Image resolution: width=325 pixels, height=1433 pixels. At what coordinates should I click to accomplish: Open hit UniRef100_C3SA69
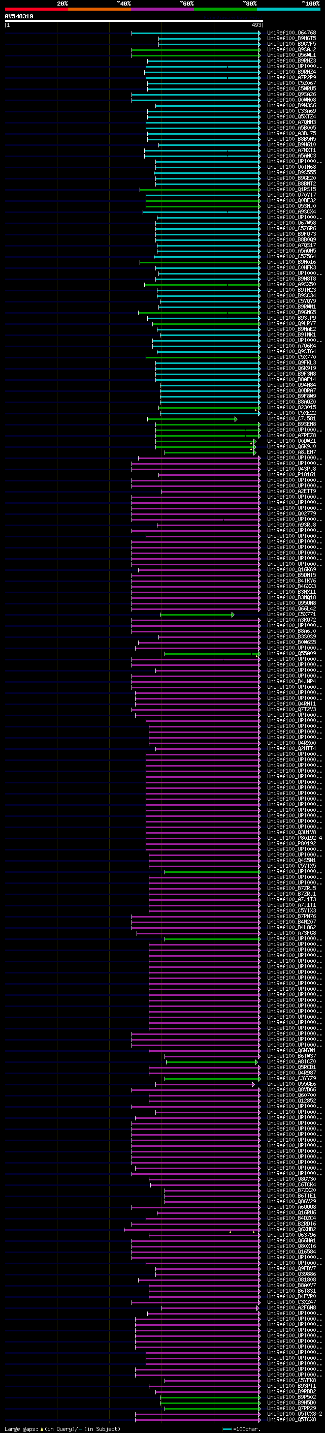click(291, 111)
